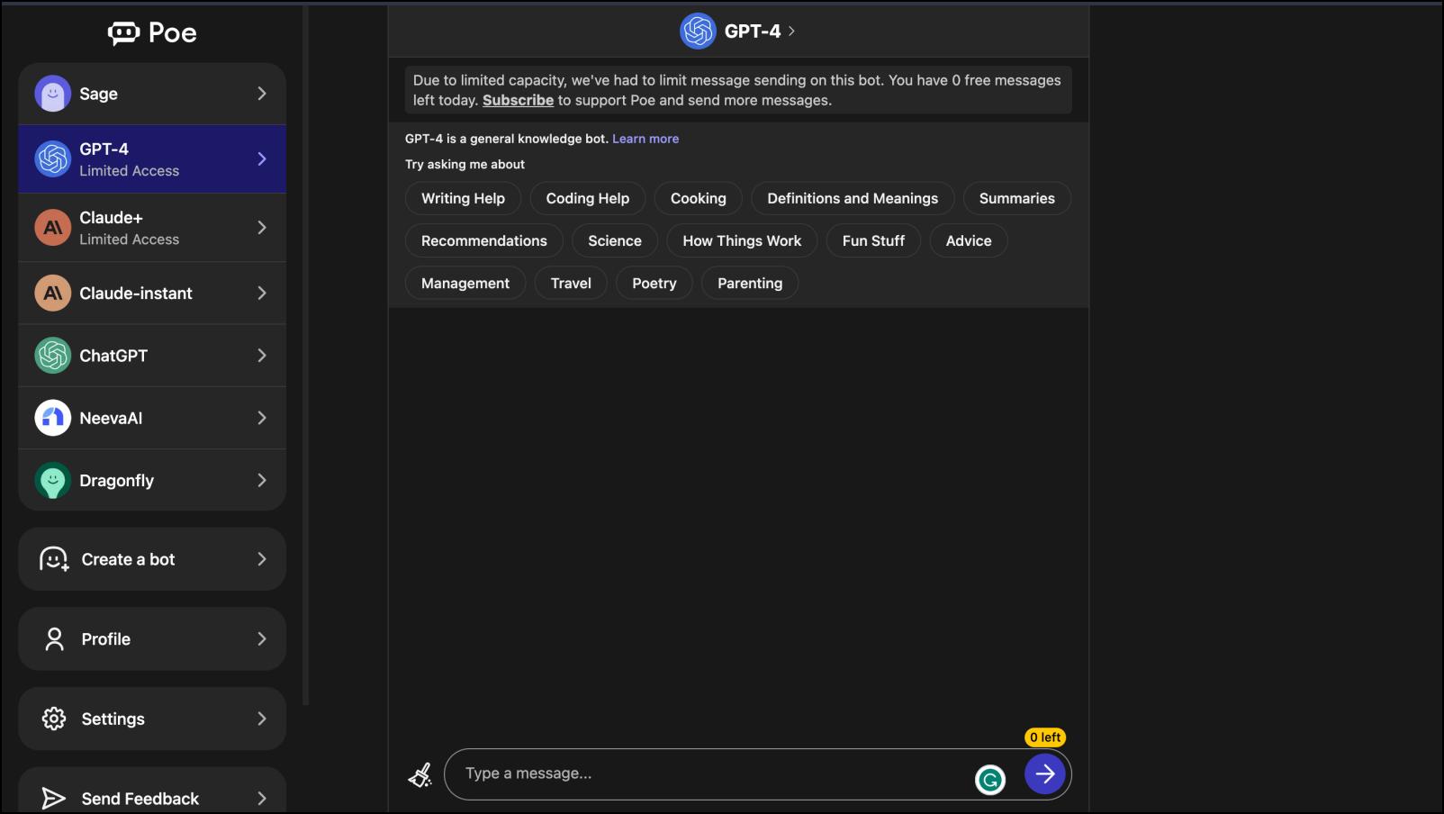Click the Poe logo
The height and width of the screenshot is (814, 1444).
click(152, 33)
